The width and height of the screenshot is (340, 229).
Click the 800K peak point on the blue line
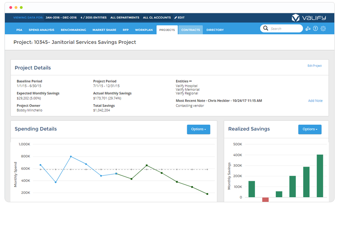[71, 156]
